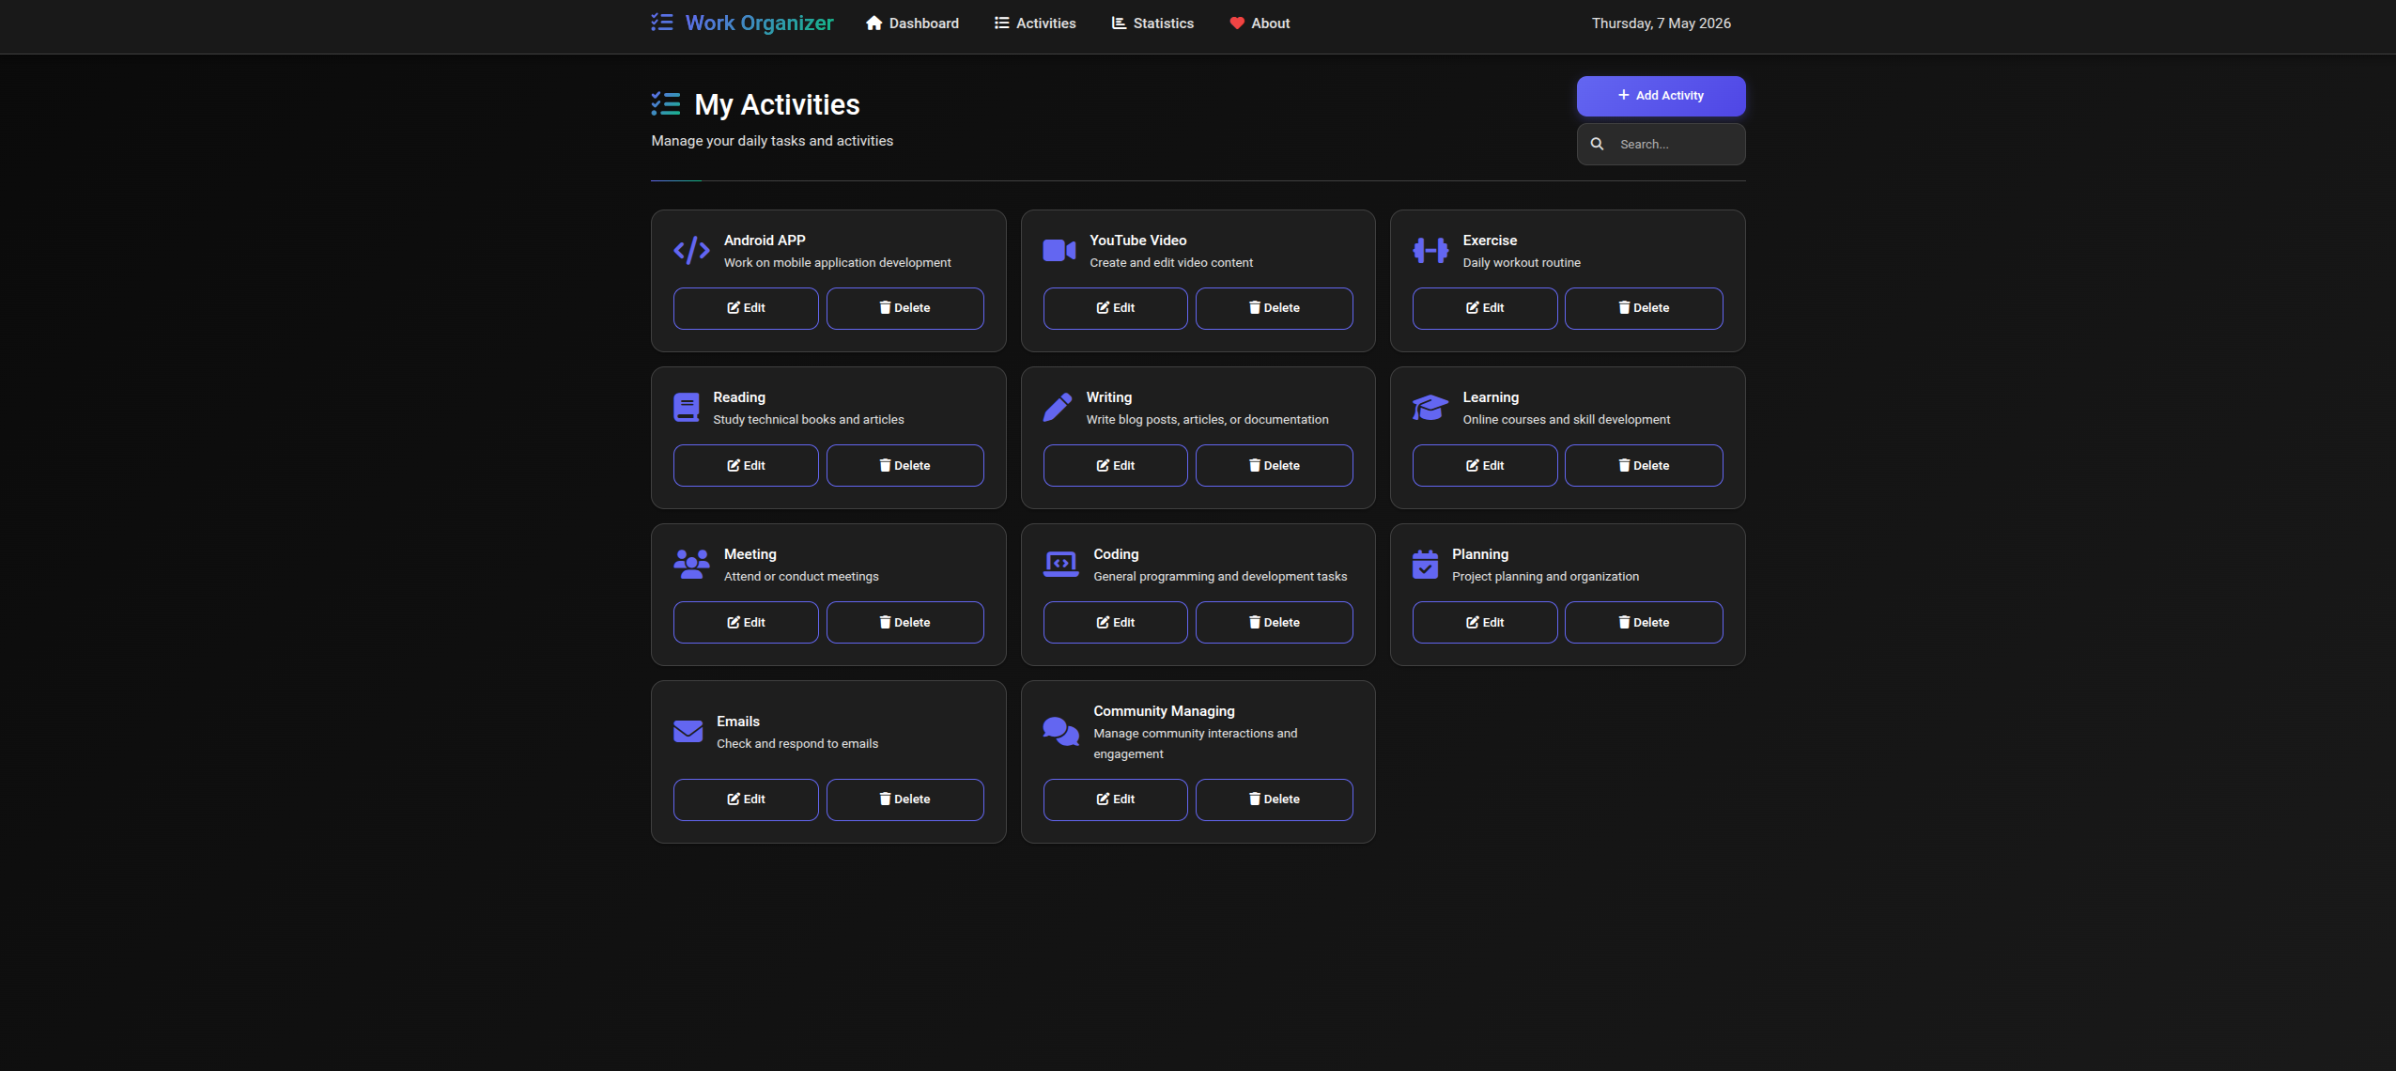This screenshot has height=1071, width=2396.
Task: Edit the Android APP activity
Action: 746,308
